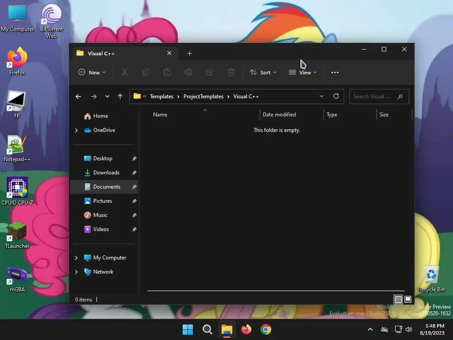Launch Chrome from the taskbar
453x340 pixels.
coord(266,329)
